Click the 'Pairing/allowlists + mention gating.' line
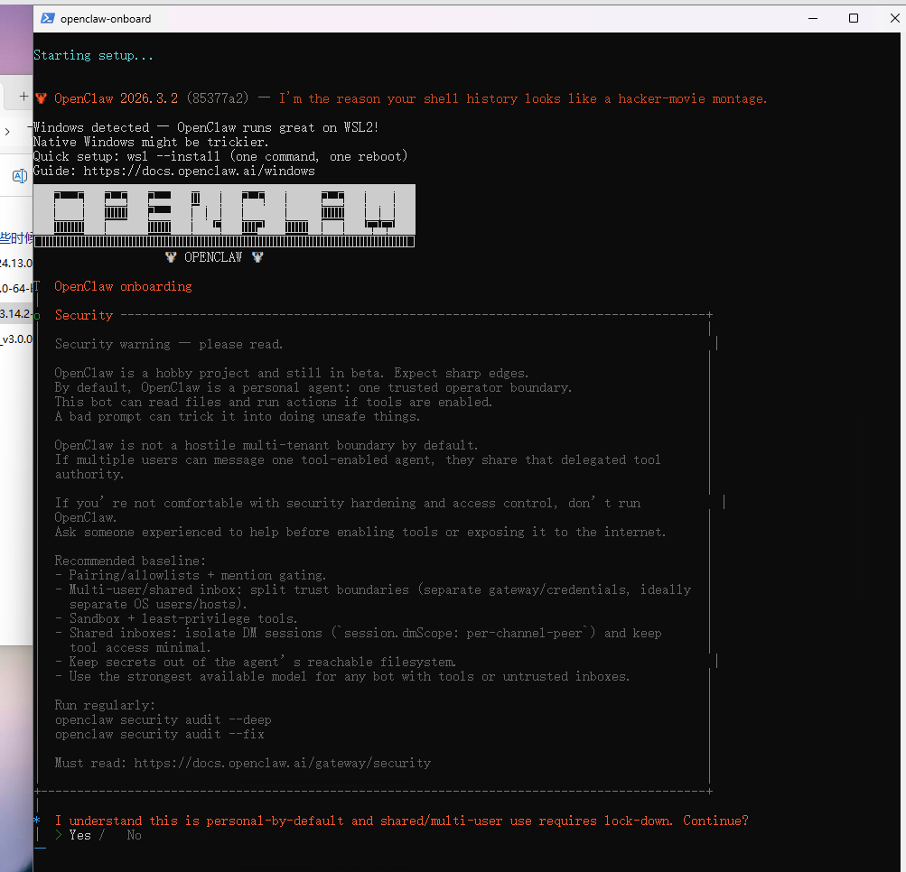Viewport: 906px width, 872px height. (191, 575)
